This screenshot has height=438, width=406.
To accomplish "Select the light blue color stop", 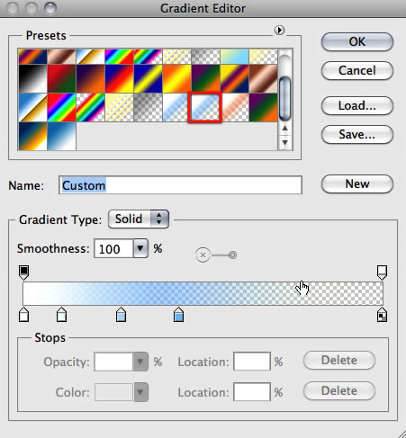I will 121,315.
